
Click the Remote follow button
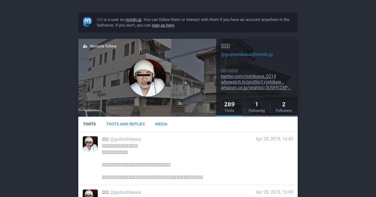pos(100,46)
